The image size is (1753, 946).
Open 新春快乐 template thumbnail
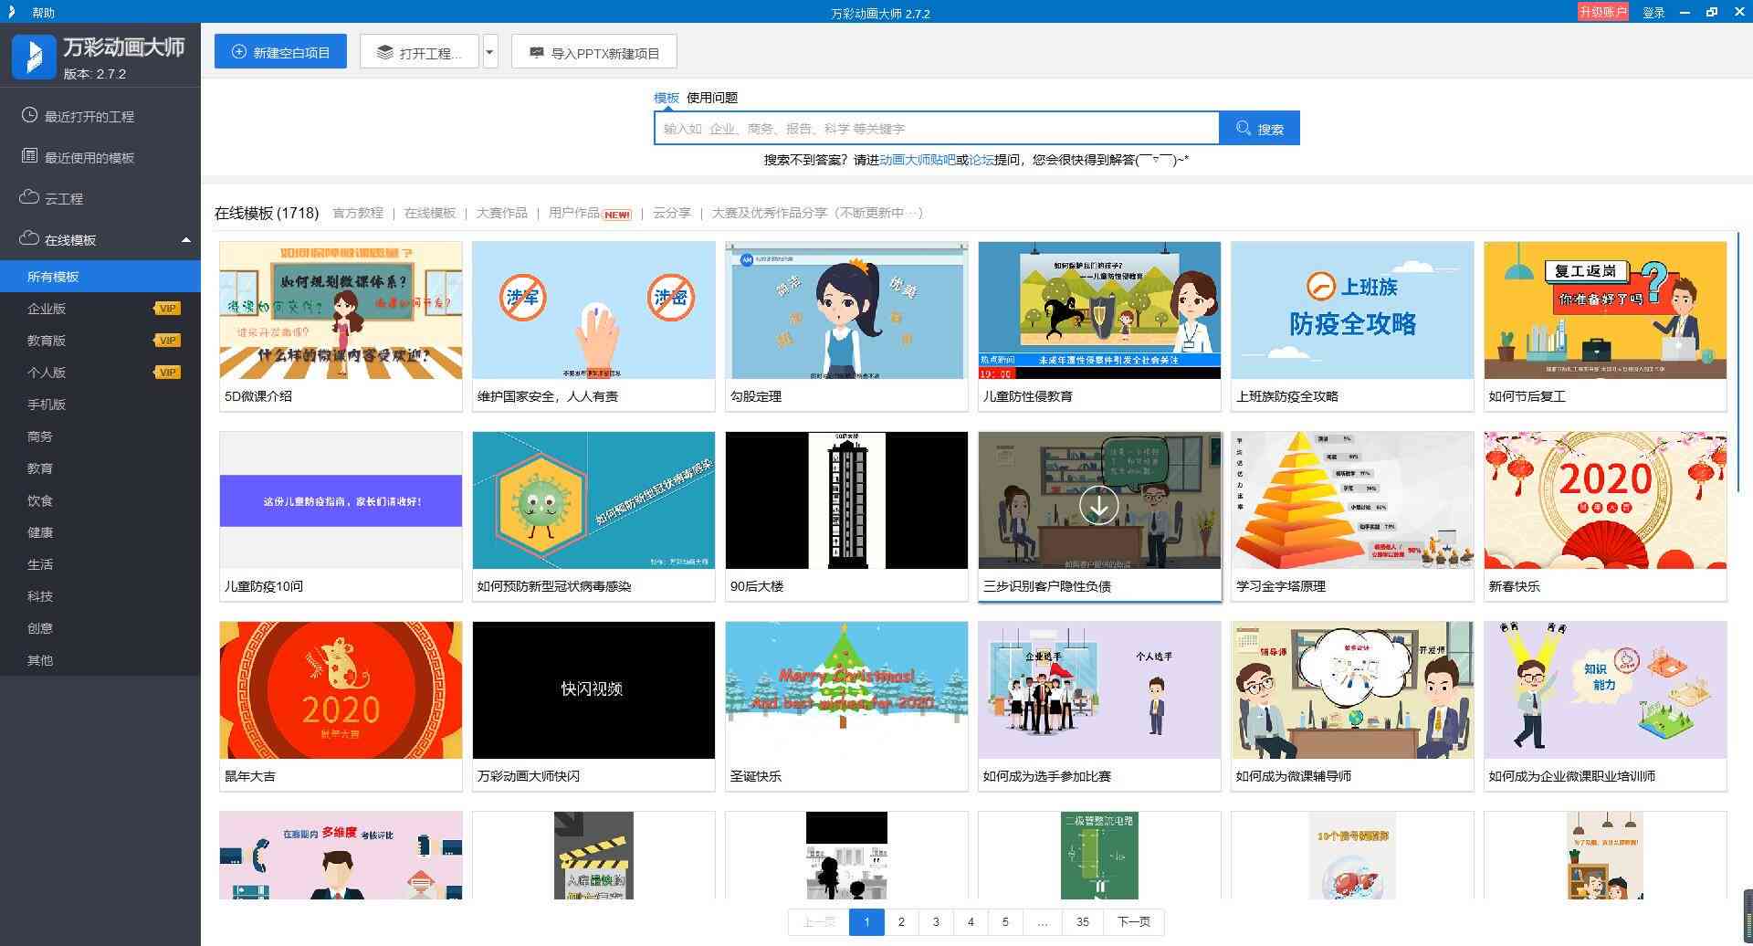point(1605,500)
